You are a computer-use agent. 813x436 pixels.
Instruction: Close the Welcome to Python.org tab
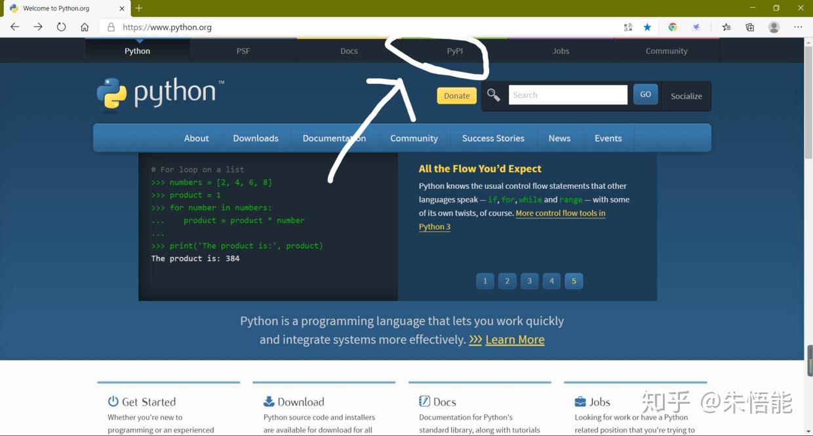[122, 9]
